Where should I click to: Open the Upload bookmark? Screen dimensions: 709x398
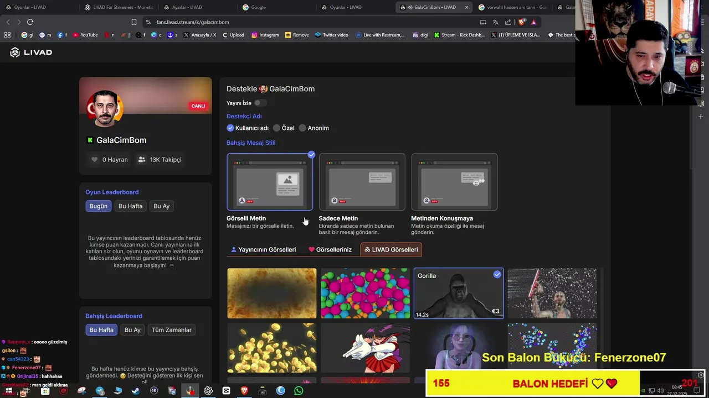pyautogui.click(x=233, y=35)
